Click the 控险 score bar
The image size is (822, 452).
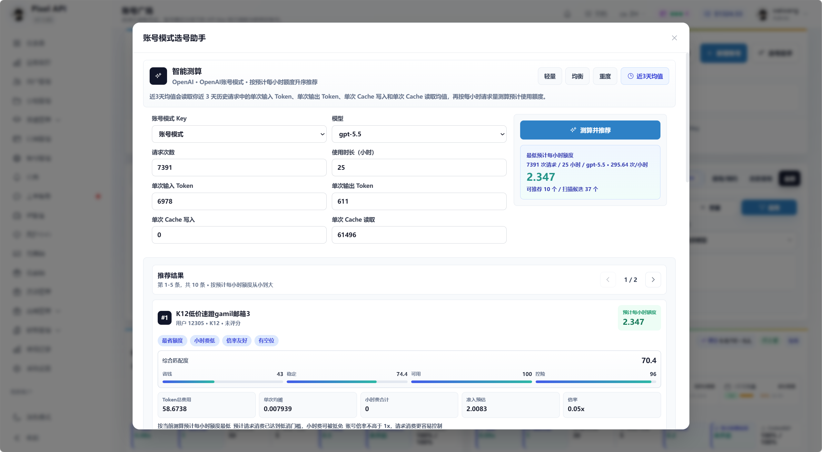coord(596,382)
